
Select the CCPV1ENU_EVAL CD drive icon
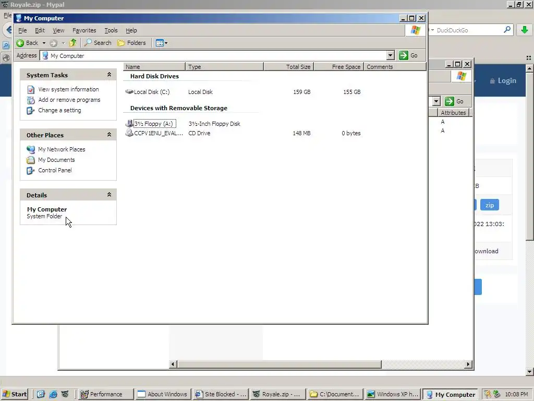(x=129, y=133)
